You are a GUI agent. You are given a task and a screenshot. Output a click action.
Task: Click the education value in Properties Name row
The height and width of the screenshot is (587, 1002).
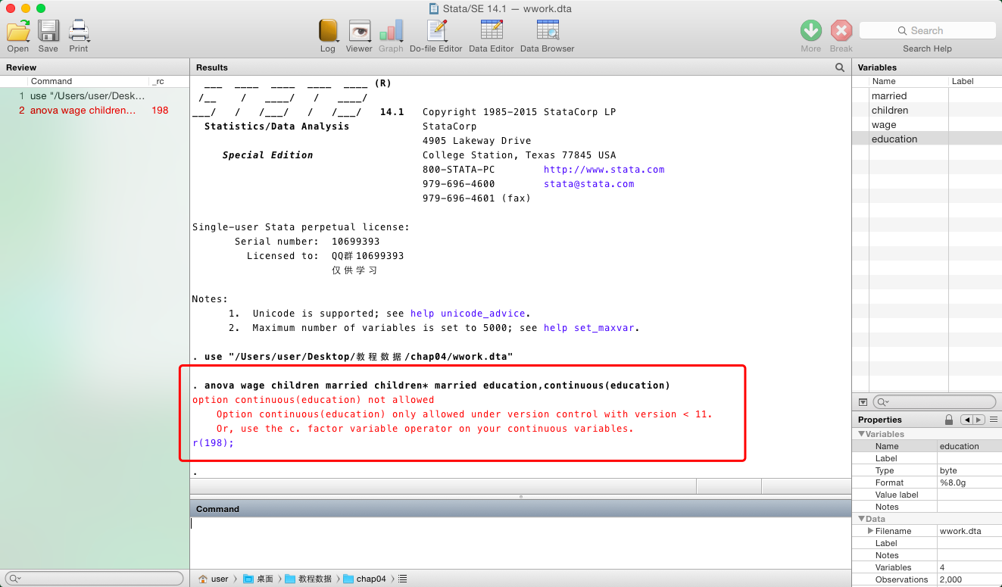[960, 446]
